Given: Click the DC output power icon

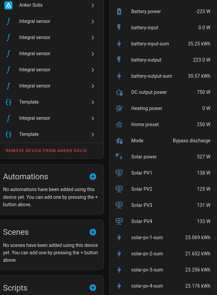Looking at the screenshot, I should (x=119, y=92).
